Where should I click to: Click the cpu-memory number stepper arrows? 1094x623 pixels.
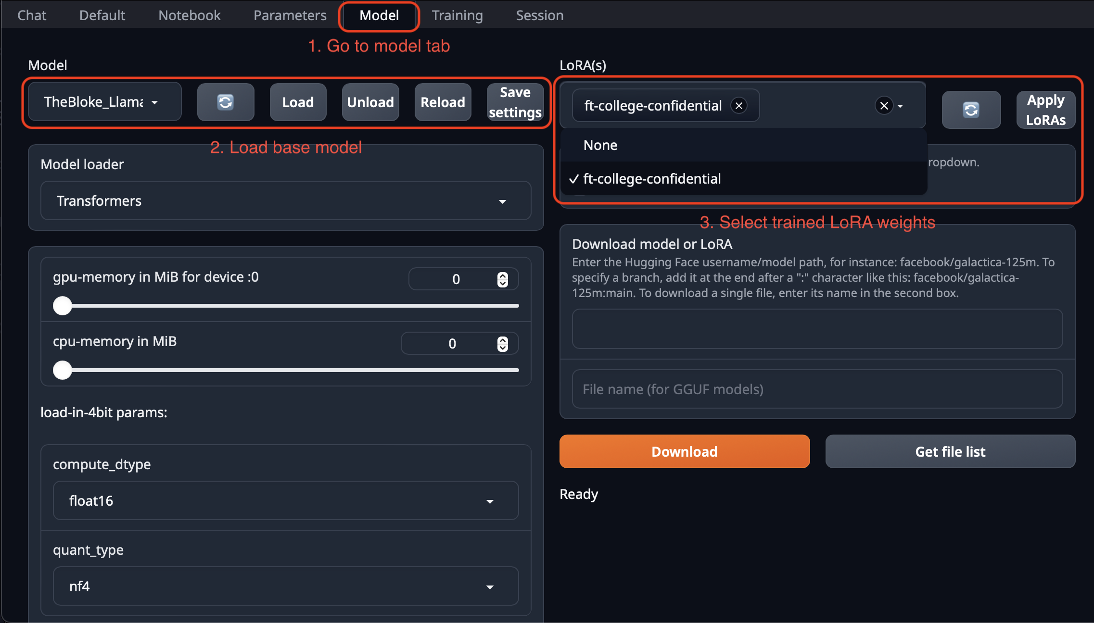click(x=502, y=344)
